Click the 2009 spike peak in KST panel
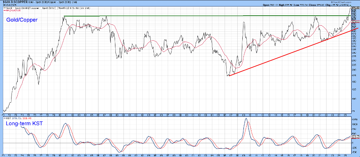 click(246, 119)
